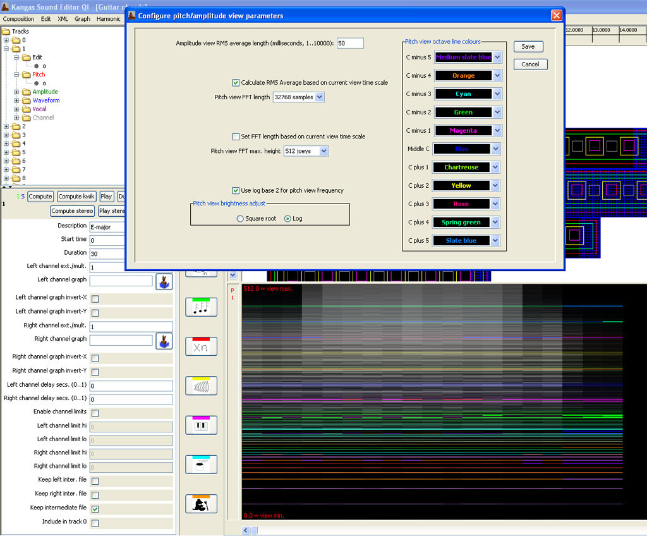Click the Amplitude RMS average length field
Viewport: 647px width, 536px height.
pyautogui.click(x=350, y=44)
